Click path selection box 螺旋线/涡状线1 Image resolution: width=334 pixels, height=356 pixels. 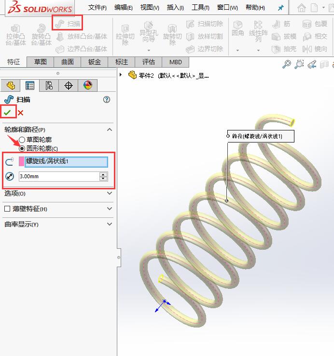(66, 162)
